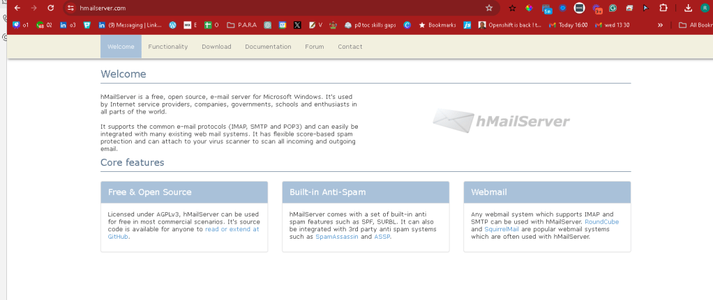Screen dimensions: 713x300
Task: Open the Bookmarks star shortcut
Action: [x=437, y=25]
